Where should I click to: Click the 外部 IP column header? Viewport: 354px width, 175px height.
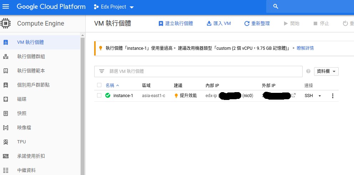click(269, 85)
